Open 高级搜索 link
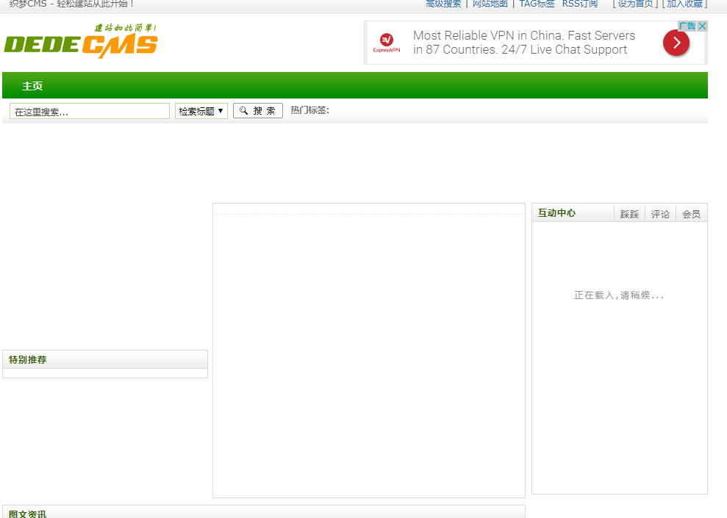The width and height of the screenshot is (727, 518). [443, 4]
